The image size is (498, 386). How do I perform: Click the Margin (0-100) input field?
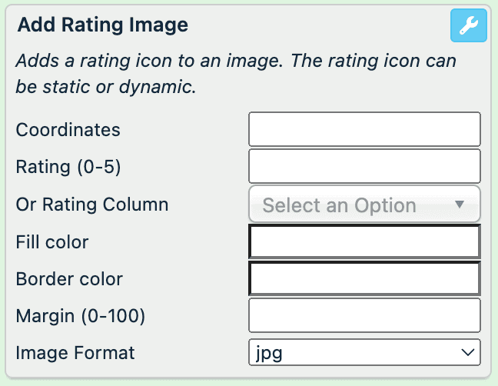coord(364,315)
